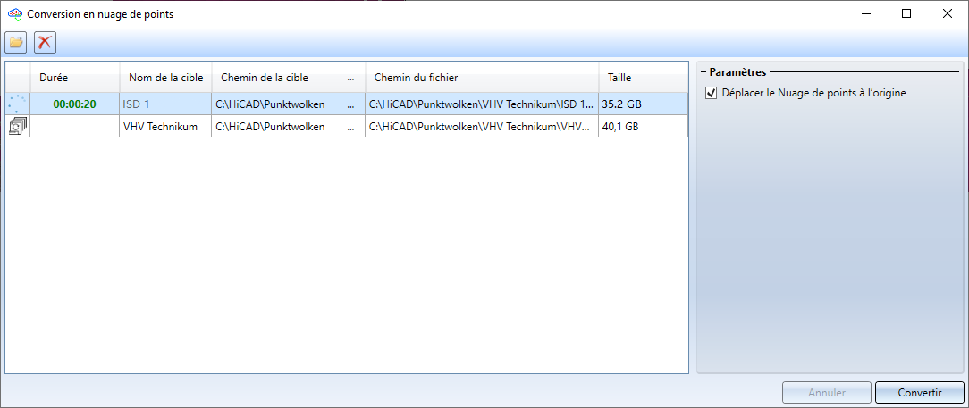Open file with the folder toolbar icon

click(15, 42)
